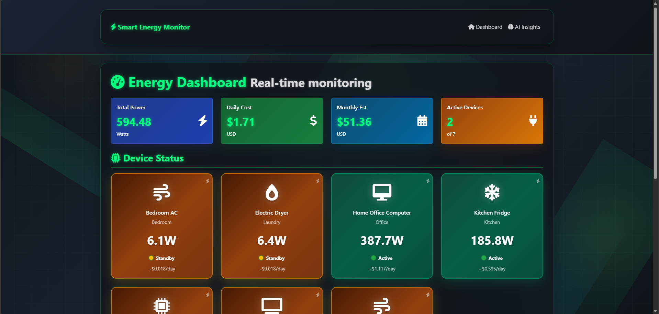Click the small bolt on Bedroom AC card
This screenshot has height=314, width=659.
pyautogui.click(x=208, y=181)
